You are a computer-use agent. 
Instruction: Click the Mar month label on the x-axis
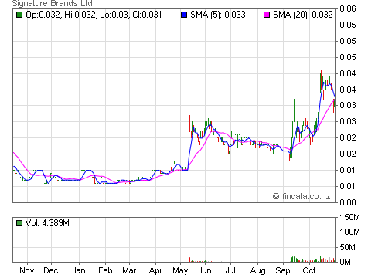coord(129,270)
